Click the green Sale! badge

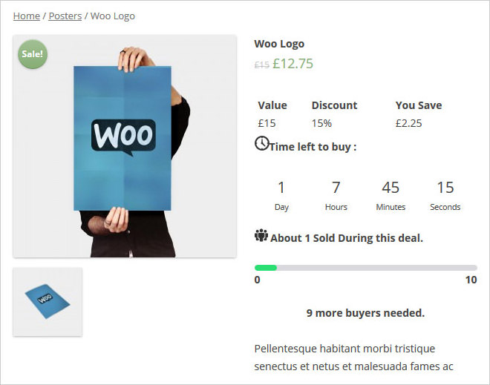[33, 54]
